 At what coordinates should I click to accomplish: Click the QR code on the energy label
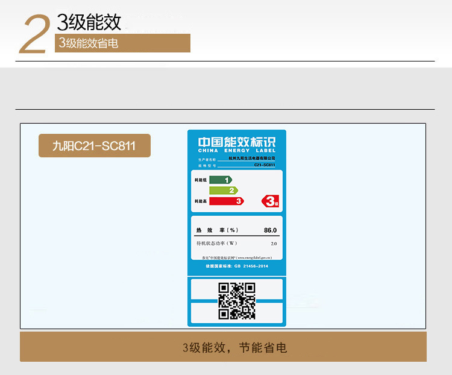pos(237,301)
